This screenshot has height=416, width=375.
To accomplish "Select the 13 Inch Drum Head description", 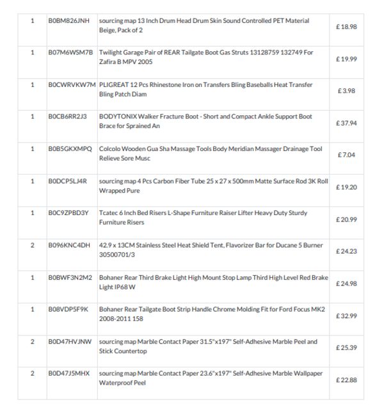I will click(204, 26).
